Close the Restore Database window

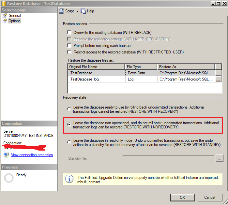tap(224, 4)
